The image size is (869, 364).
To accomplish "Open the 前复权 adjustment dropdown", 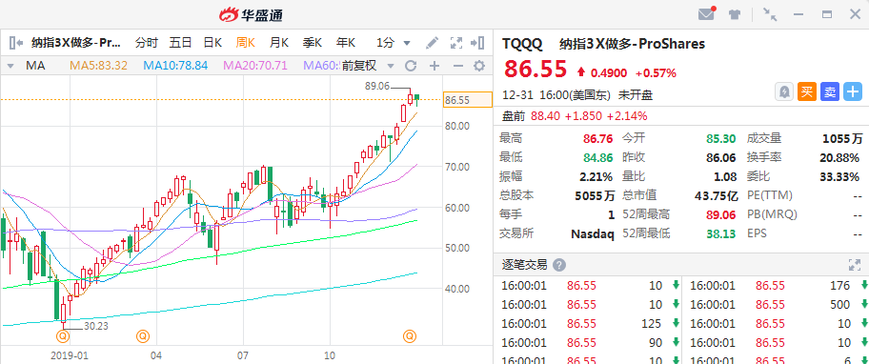I will click(x=368, y=66).
